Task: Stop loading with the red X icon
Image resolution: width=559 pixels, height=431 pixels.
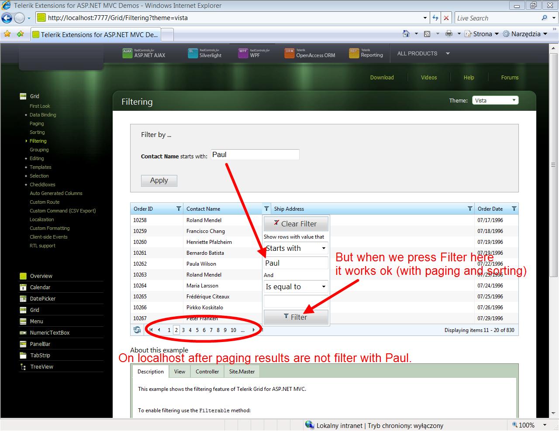Action: click(446, 18)
